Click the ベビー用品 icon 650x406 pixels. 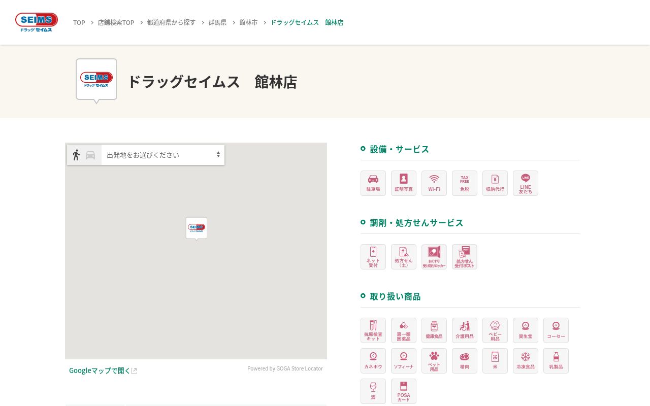tap(495, 330)
